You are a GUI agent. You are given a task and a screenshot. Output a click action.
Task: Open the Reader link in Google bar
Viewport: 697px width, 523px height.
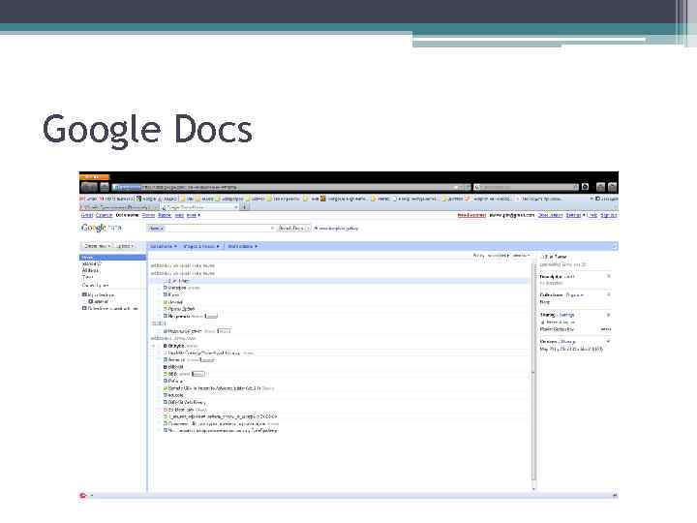pos(165,215)
